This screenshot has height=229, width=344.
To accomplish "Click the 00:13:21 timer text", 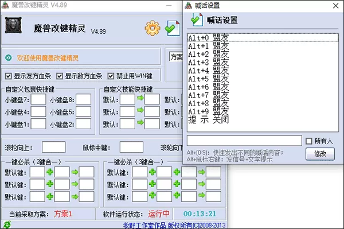I will [200, 214].
